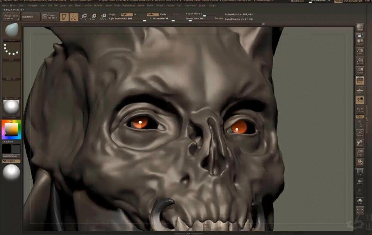Open the current brush thumbnail picker
This screenshot has height=235, width=372.
(x=12, y=31)
